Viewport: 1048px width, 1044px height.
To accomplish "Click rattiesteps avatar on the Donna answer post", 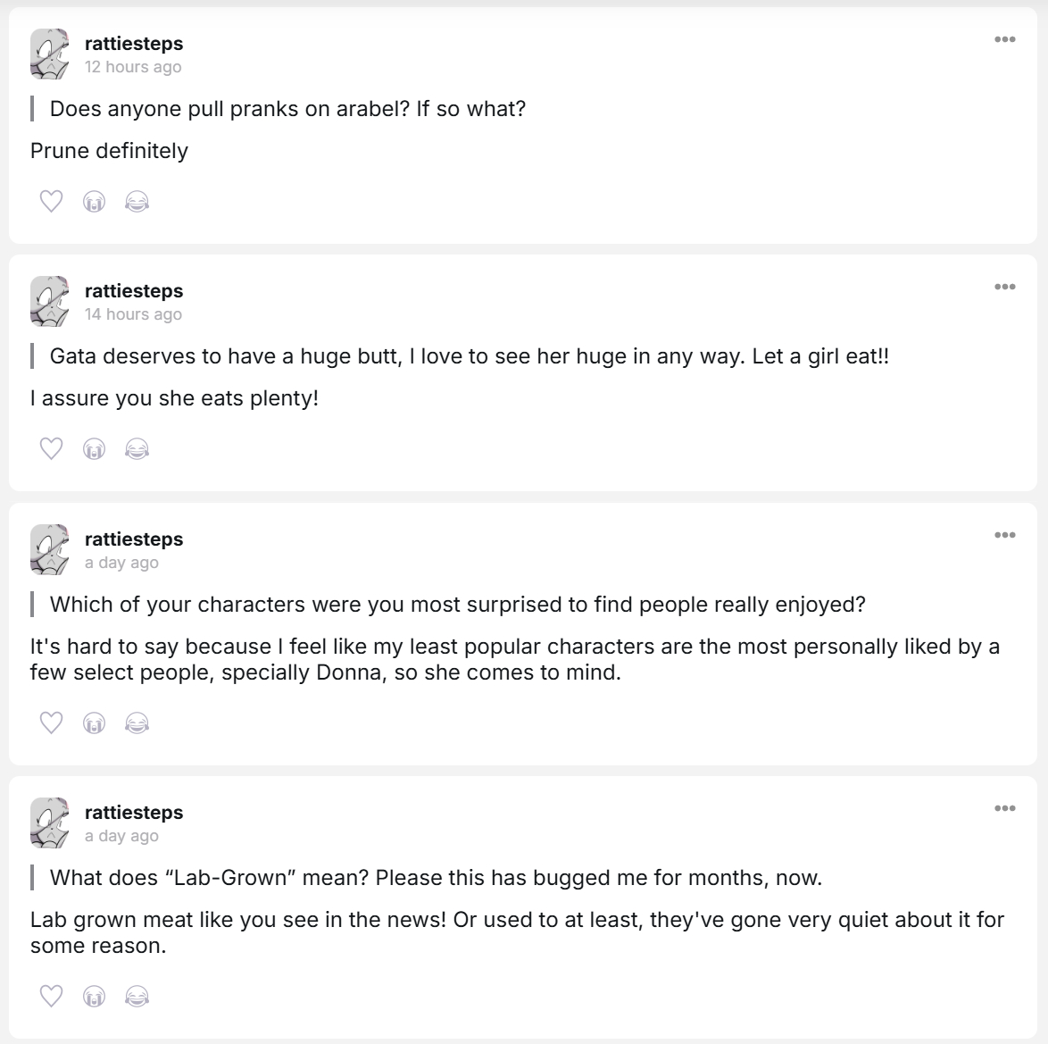I will pos(50,549).
